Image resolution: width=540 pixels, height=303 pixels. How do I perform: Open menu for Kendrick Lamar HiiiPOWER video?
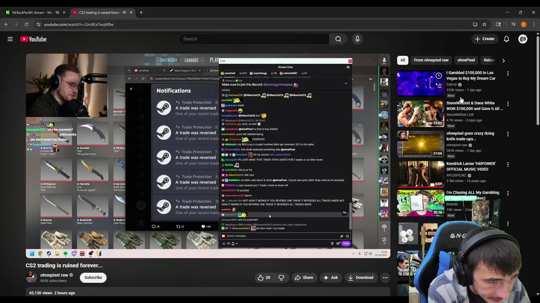tap(508, 165)
